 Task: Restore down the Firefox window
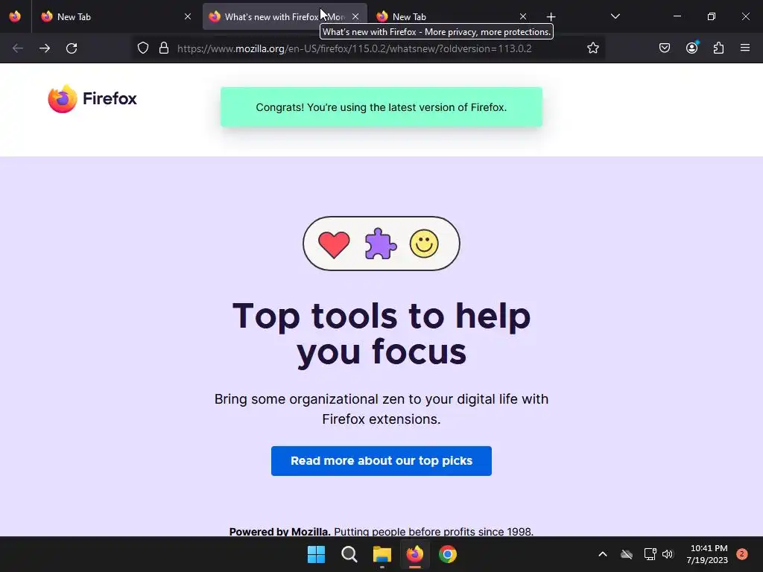click(x=712, y=16)
